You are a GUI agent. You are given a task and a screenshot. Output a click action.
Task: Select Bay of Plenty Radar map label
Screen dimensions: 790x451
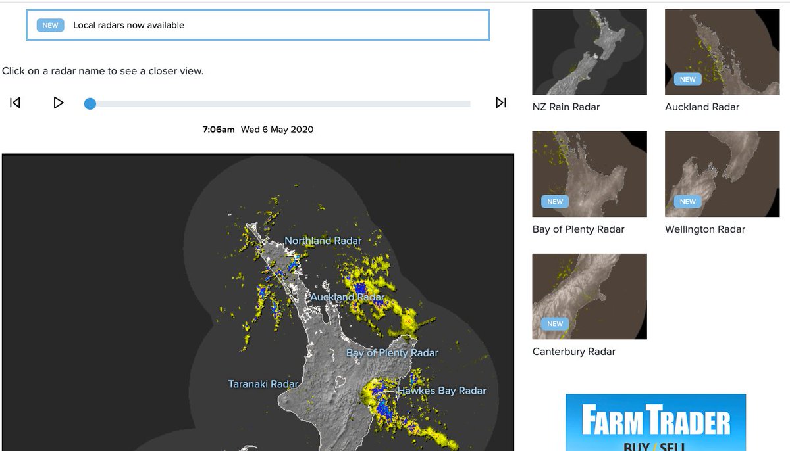click(392, 353)
